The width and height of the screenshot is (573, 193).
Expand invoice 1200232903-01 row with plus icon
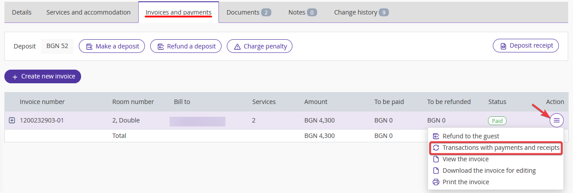pyautogui.click(x=12, y=120)
